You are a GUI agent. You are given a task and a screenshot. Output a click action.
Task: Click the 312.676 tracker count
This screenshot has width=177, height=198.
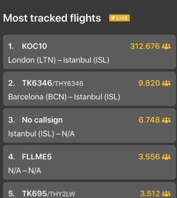[145, 46]
